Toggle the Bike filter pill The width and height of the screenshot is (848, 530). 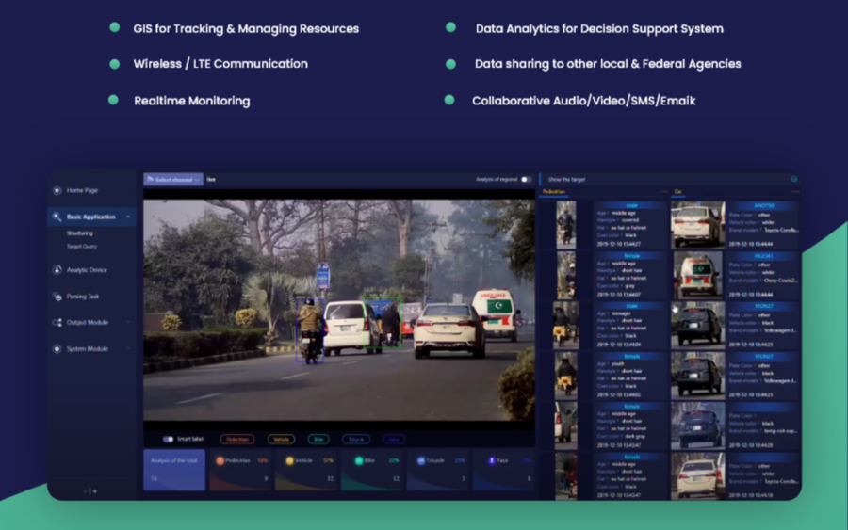coord(318,440)
